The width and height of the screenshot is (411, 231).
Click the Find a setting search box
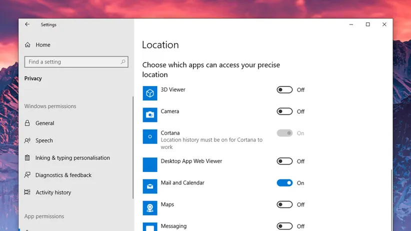click(72, 62)
